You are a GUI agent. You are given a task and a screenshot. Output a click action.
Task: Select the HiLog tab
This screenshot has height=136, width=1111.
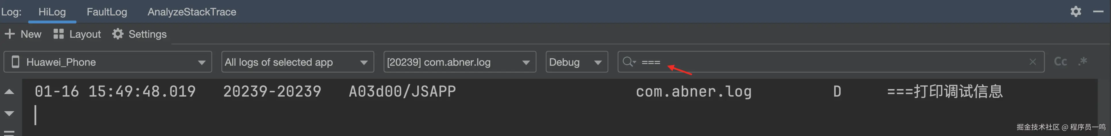click(x=52, y=12)
